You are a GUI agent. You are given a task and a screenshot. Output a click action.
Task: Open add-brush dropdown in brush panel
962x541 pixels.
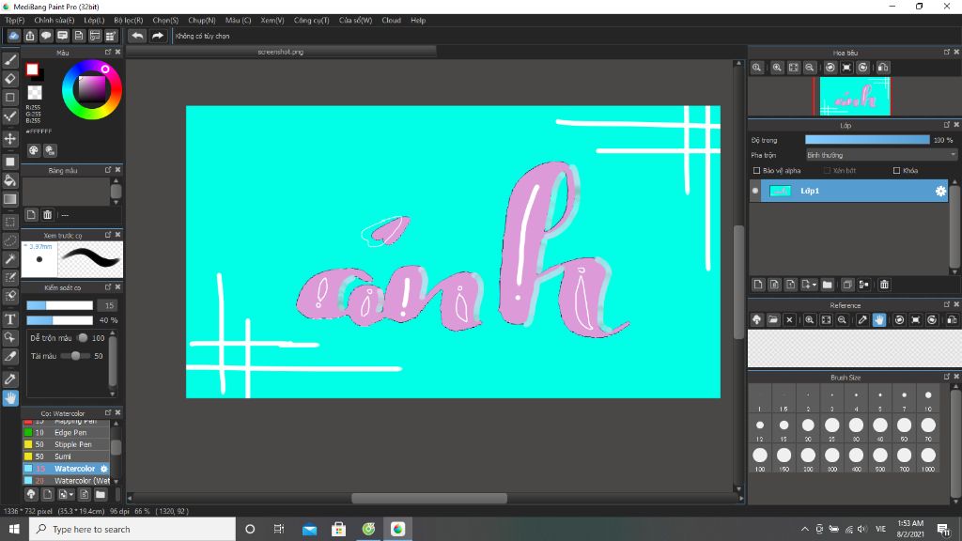pos(71,494)
